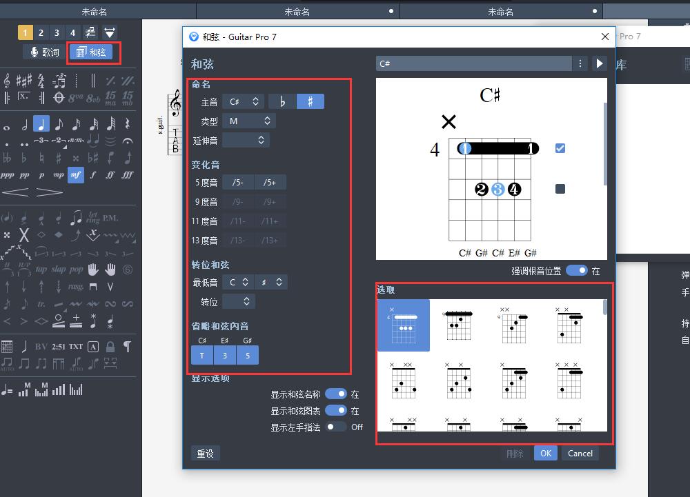The image size is (690, 497).
Task: Open the three-dot menu beside chord name
Action: point(580,63)
